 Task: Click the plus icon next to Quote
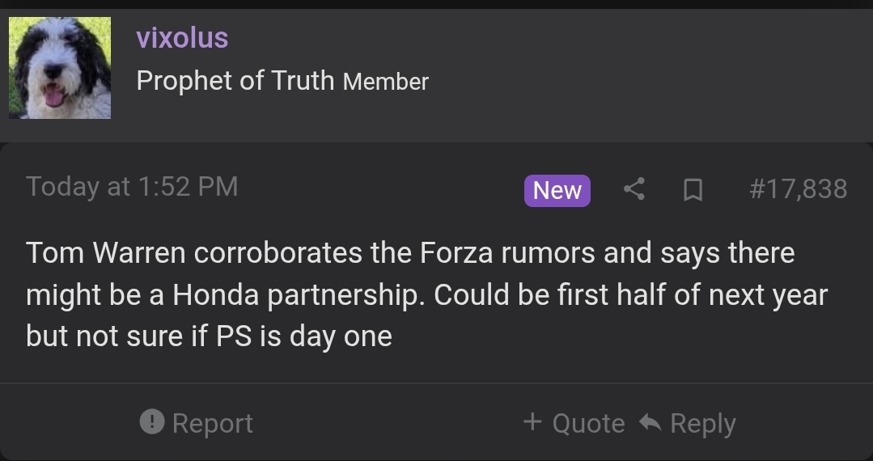(533, 421)
